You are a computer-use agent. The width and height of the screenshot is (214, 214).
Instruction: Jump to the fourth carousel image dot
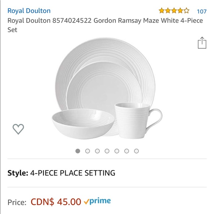coord(107,151)
